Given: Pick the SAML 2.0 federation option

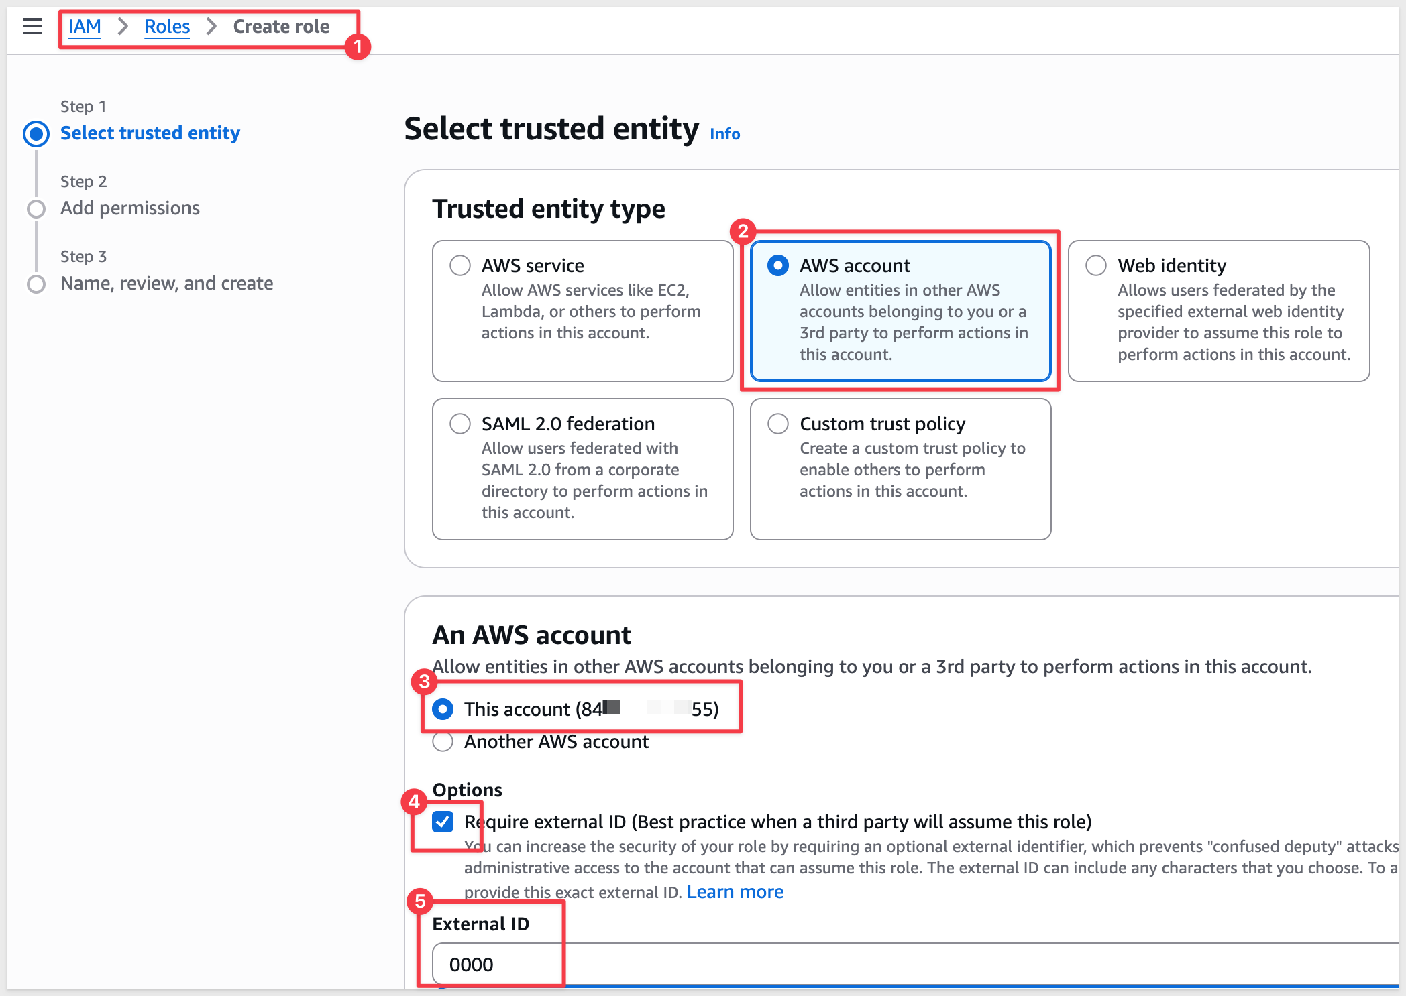Looking at the screenshot, I should coord(460,424).
